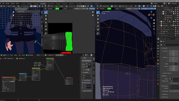Open the blend mode Mix dropdown in image editor header
Screen dimensions: 179x101
[x=69, y=9]
